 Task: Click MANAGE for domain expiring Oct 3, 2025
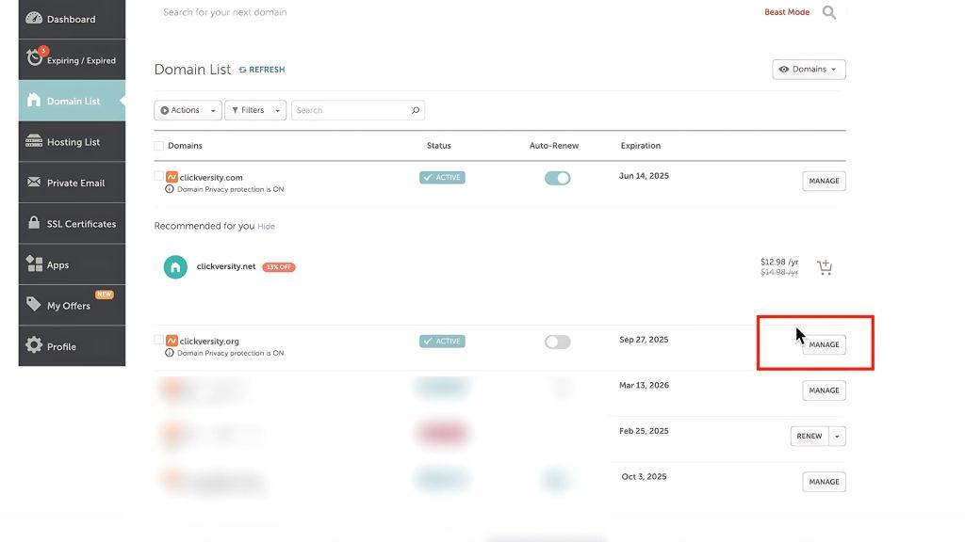point(824,482)
